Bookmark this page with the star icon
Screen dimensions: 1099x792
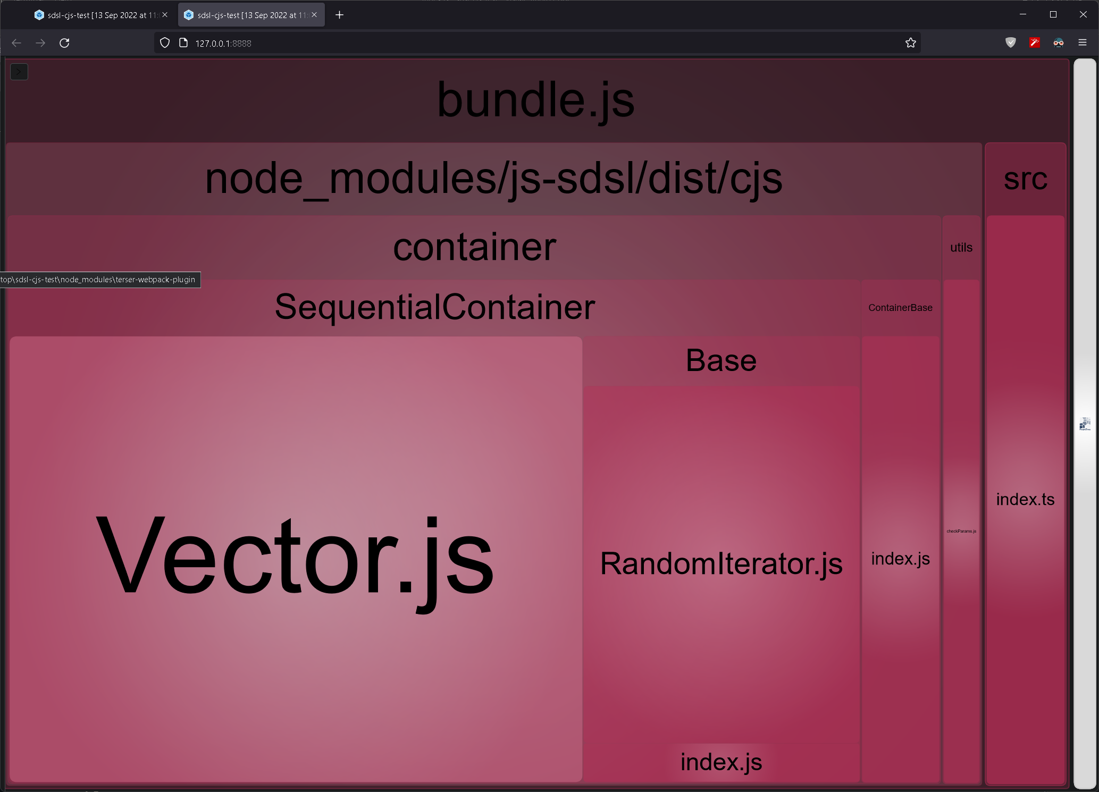(x=910, y=43)
